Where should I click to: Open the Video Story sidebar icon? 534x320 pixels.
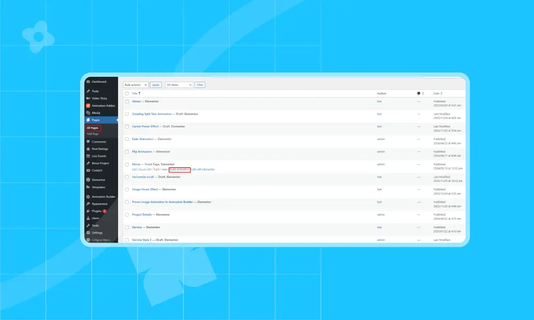(x=88, y=98)
